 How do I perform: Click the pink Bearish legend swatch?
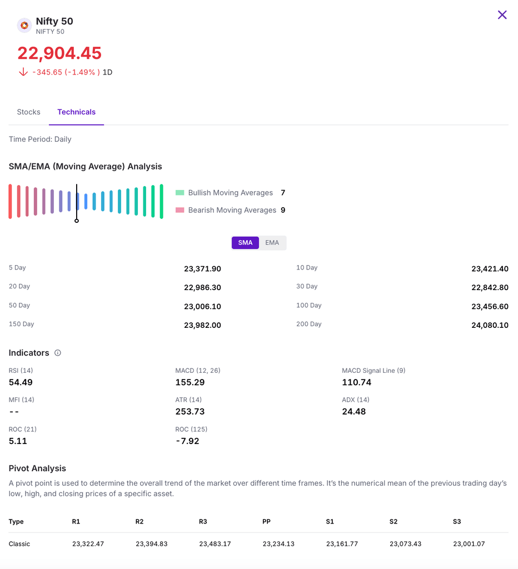180,210
